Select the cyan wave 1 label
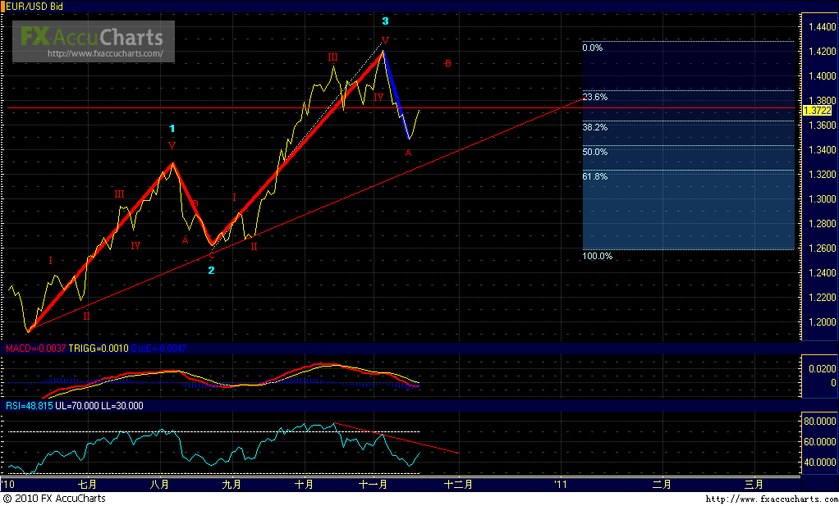 point(172,129)
